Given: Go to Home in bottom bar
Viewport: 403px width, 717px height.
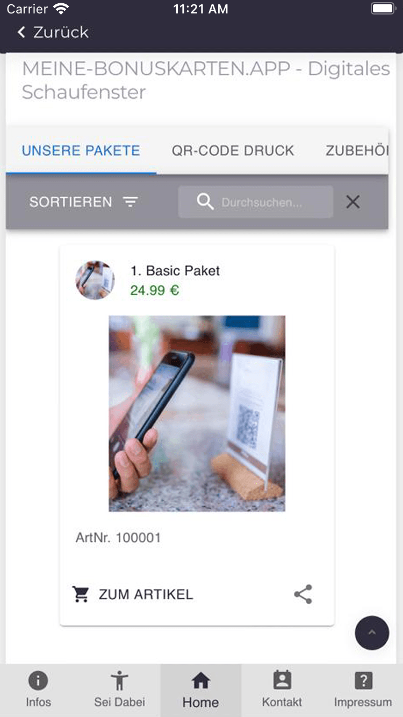Looking at the screenshot, I should tap(200, 690).
